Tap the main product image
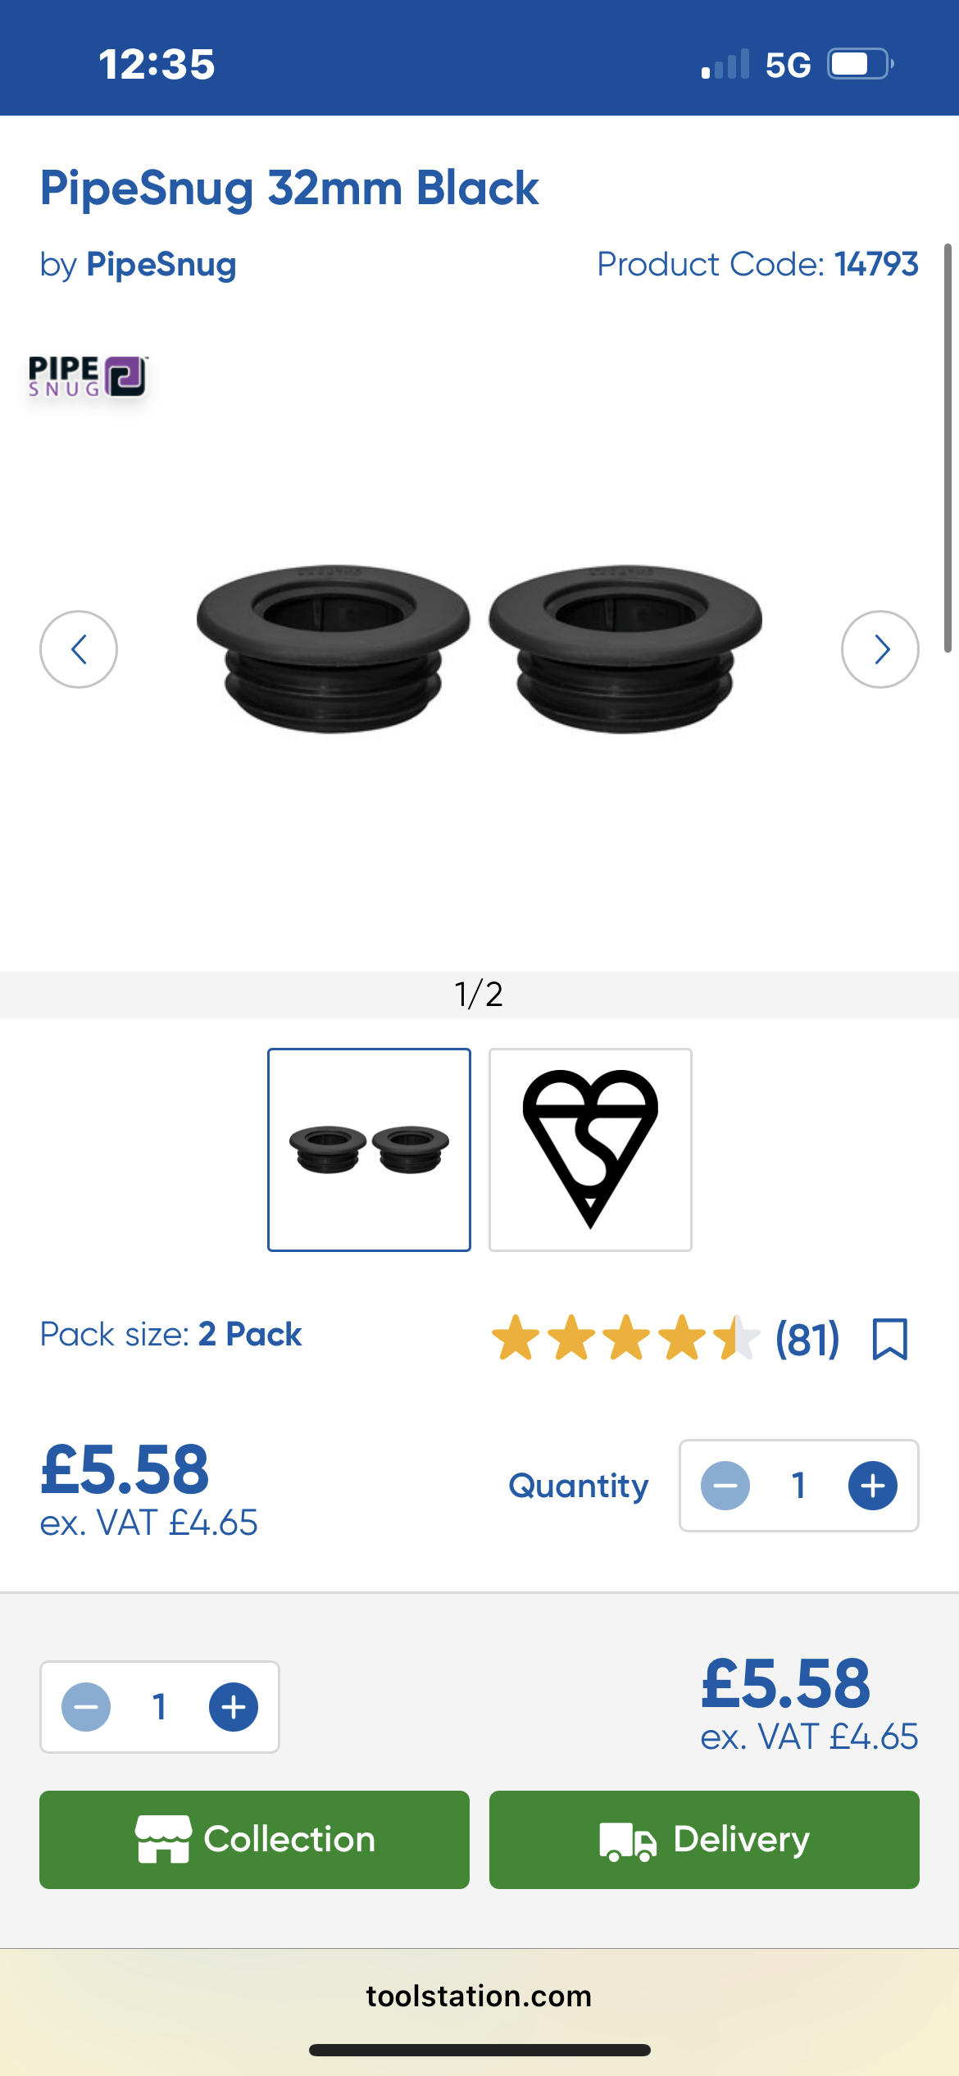The width and height of the screenshot is (959, 2076). click(x=479, y=648)
